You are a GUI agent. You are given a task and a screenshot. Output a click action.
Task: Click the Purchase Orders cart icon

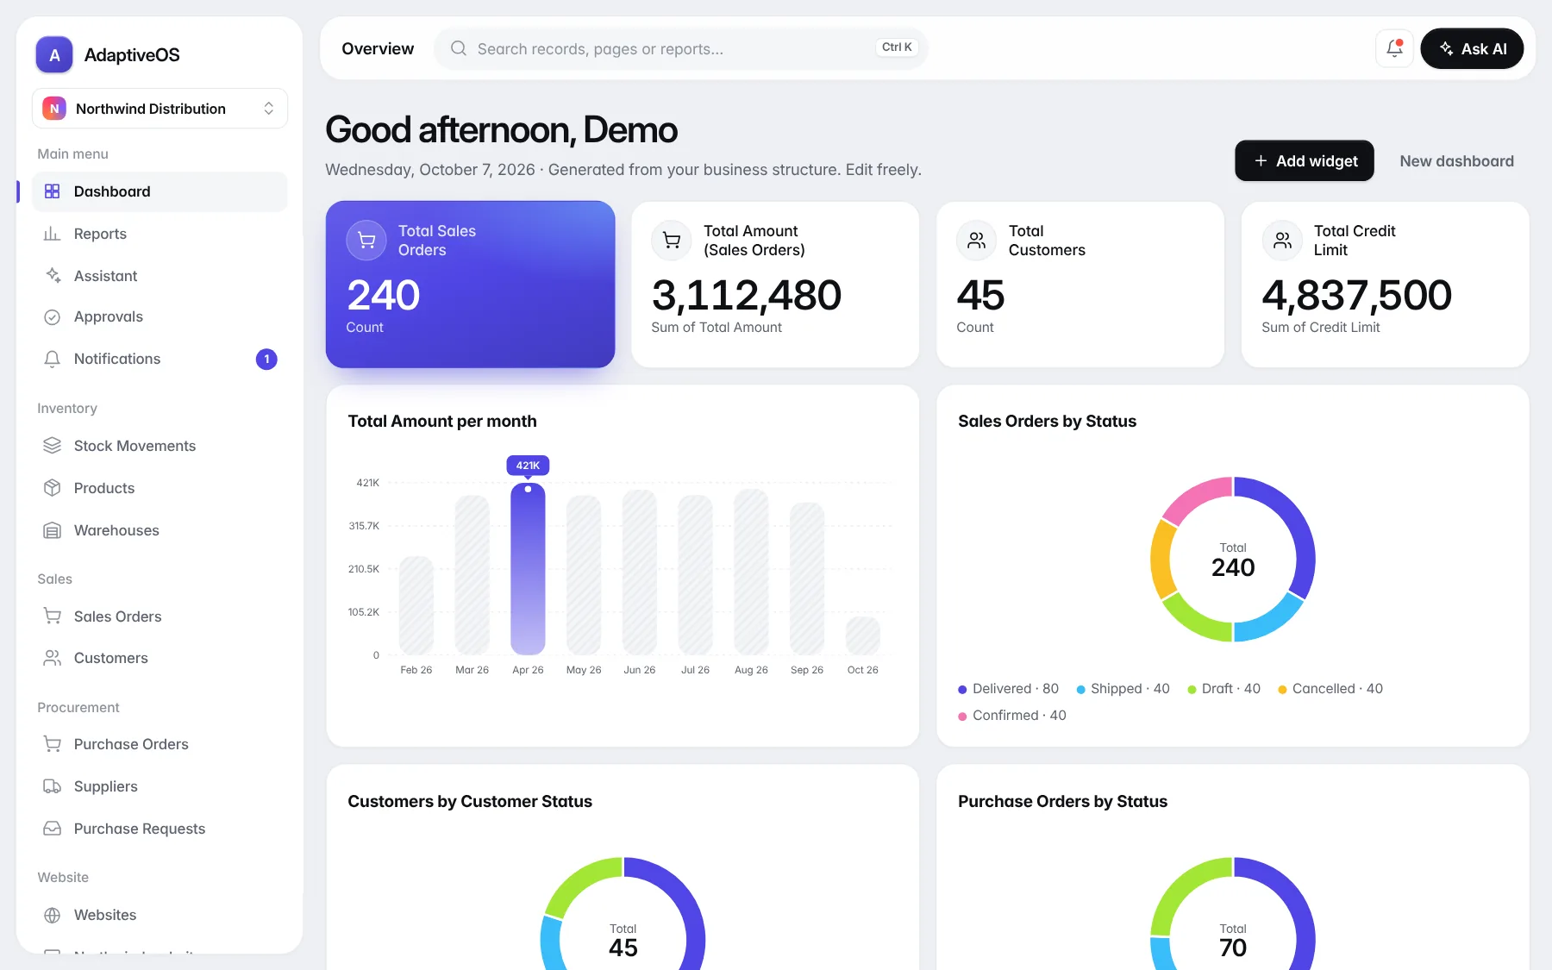point(52,744)
